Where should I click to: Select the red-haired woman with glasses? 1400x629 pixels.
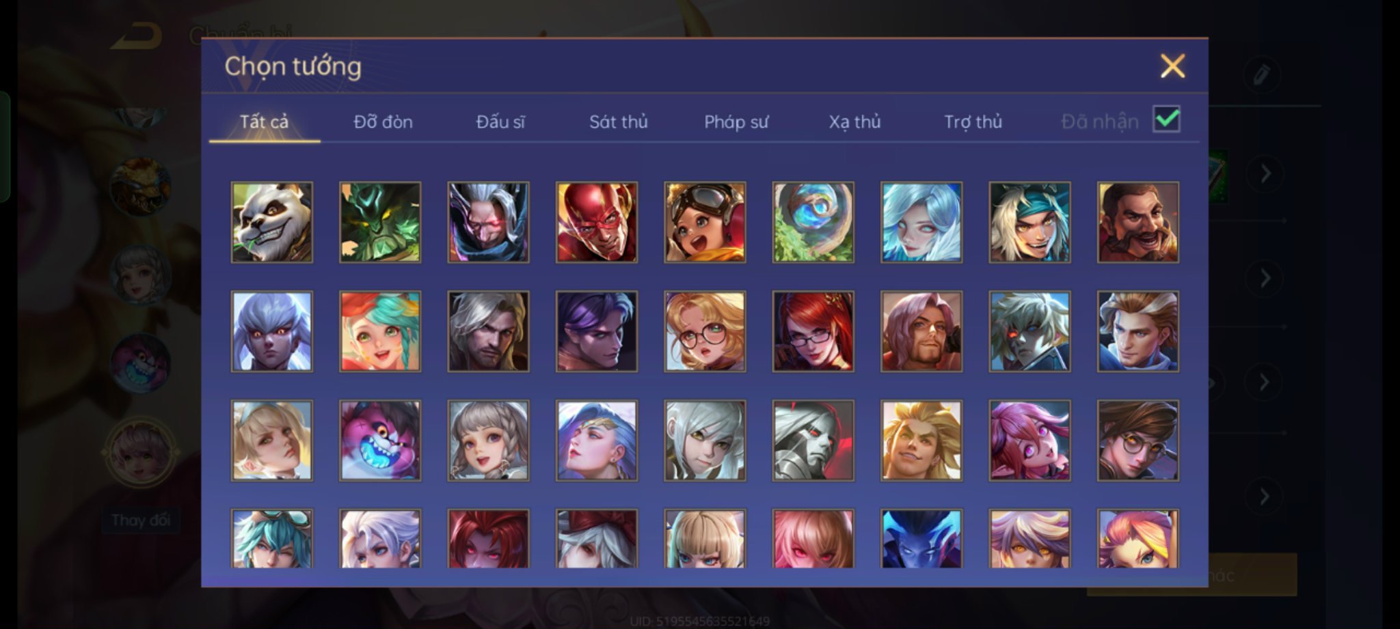point(813,331)
